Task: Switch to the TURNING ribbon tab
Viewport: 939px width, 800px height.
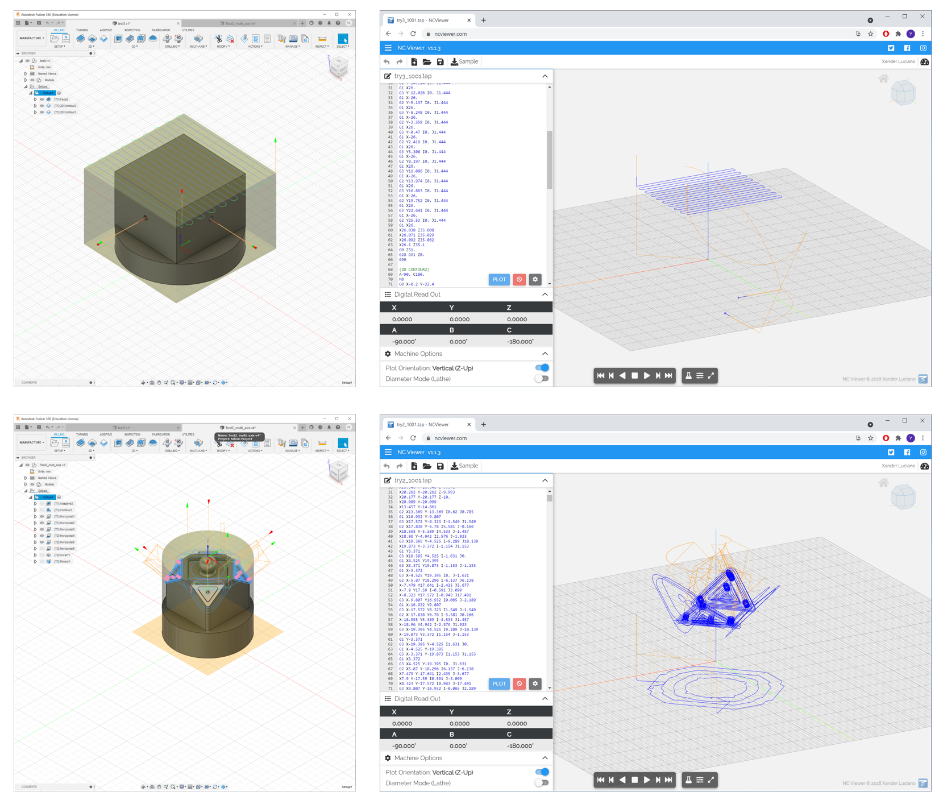Action: point(82,30)
